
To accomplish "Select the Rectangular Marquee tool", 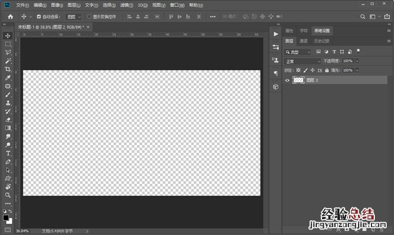I will point(8,44).
